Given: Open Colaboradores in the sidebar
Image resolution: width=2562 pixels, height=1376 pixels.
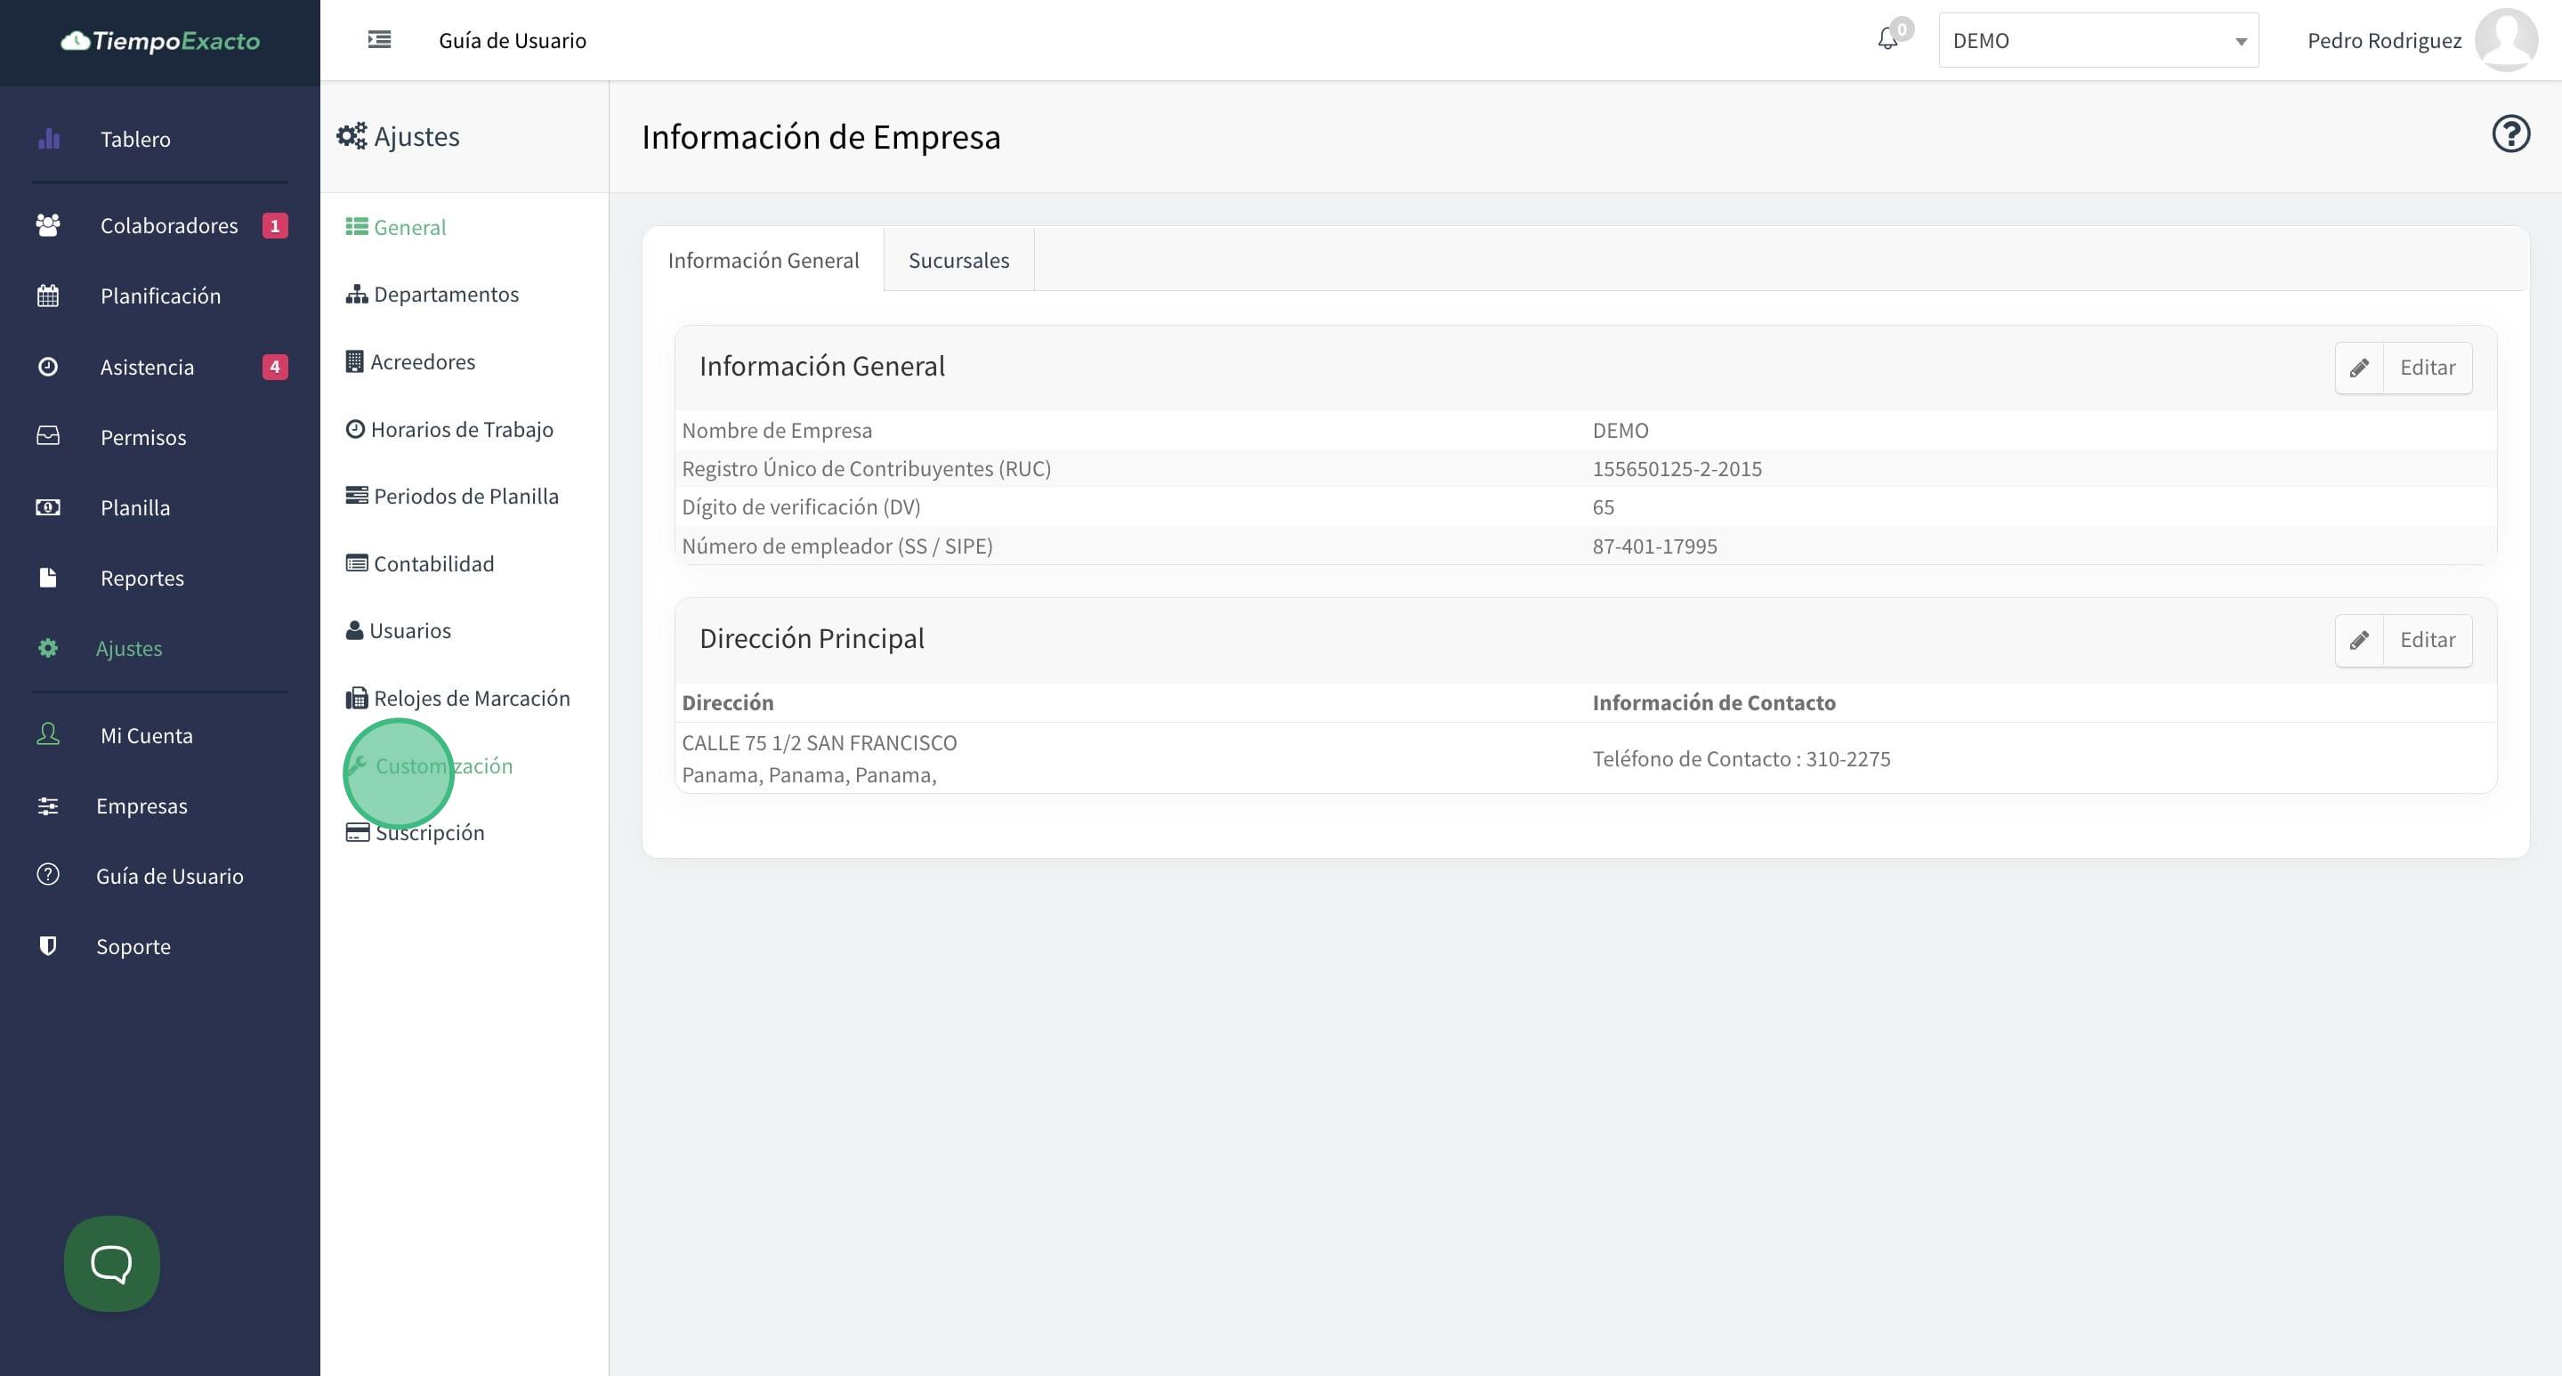Looking at the screenshot, I should tap(168, 226).
